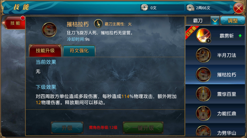
Task: Select the locked 半月刀法 skill icon
Action: pyautogui.click(x=203, y=55)
